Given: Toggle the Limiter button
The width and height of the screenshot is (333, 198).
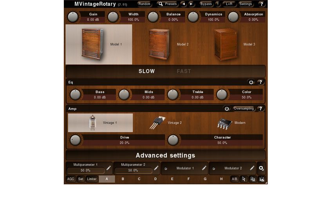Looking at the screenshot, I should [92, 179].
